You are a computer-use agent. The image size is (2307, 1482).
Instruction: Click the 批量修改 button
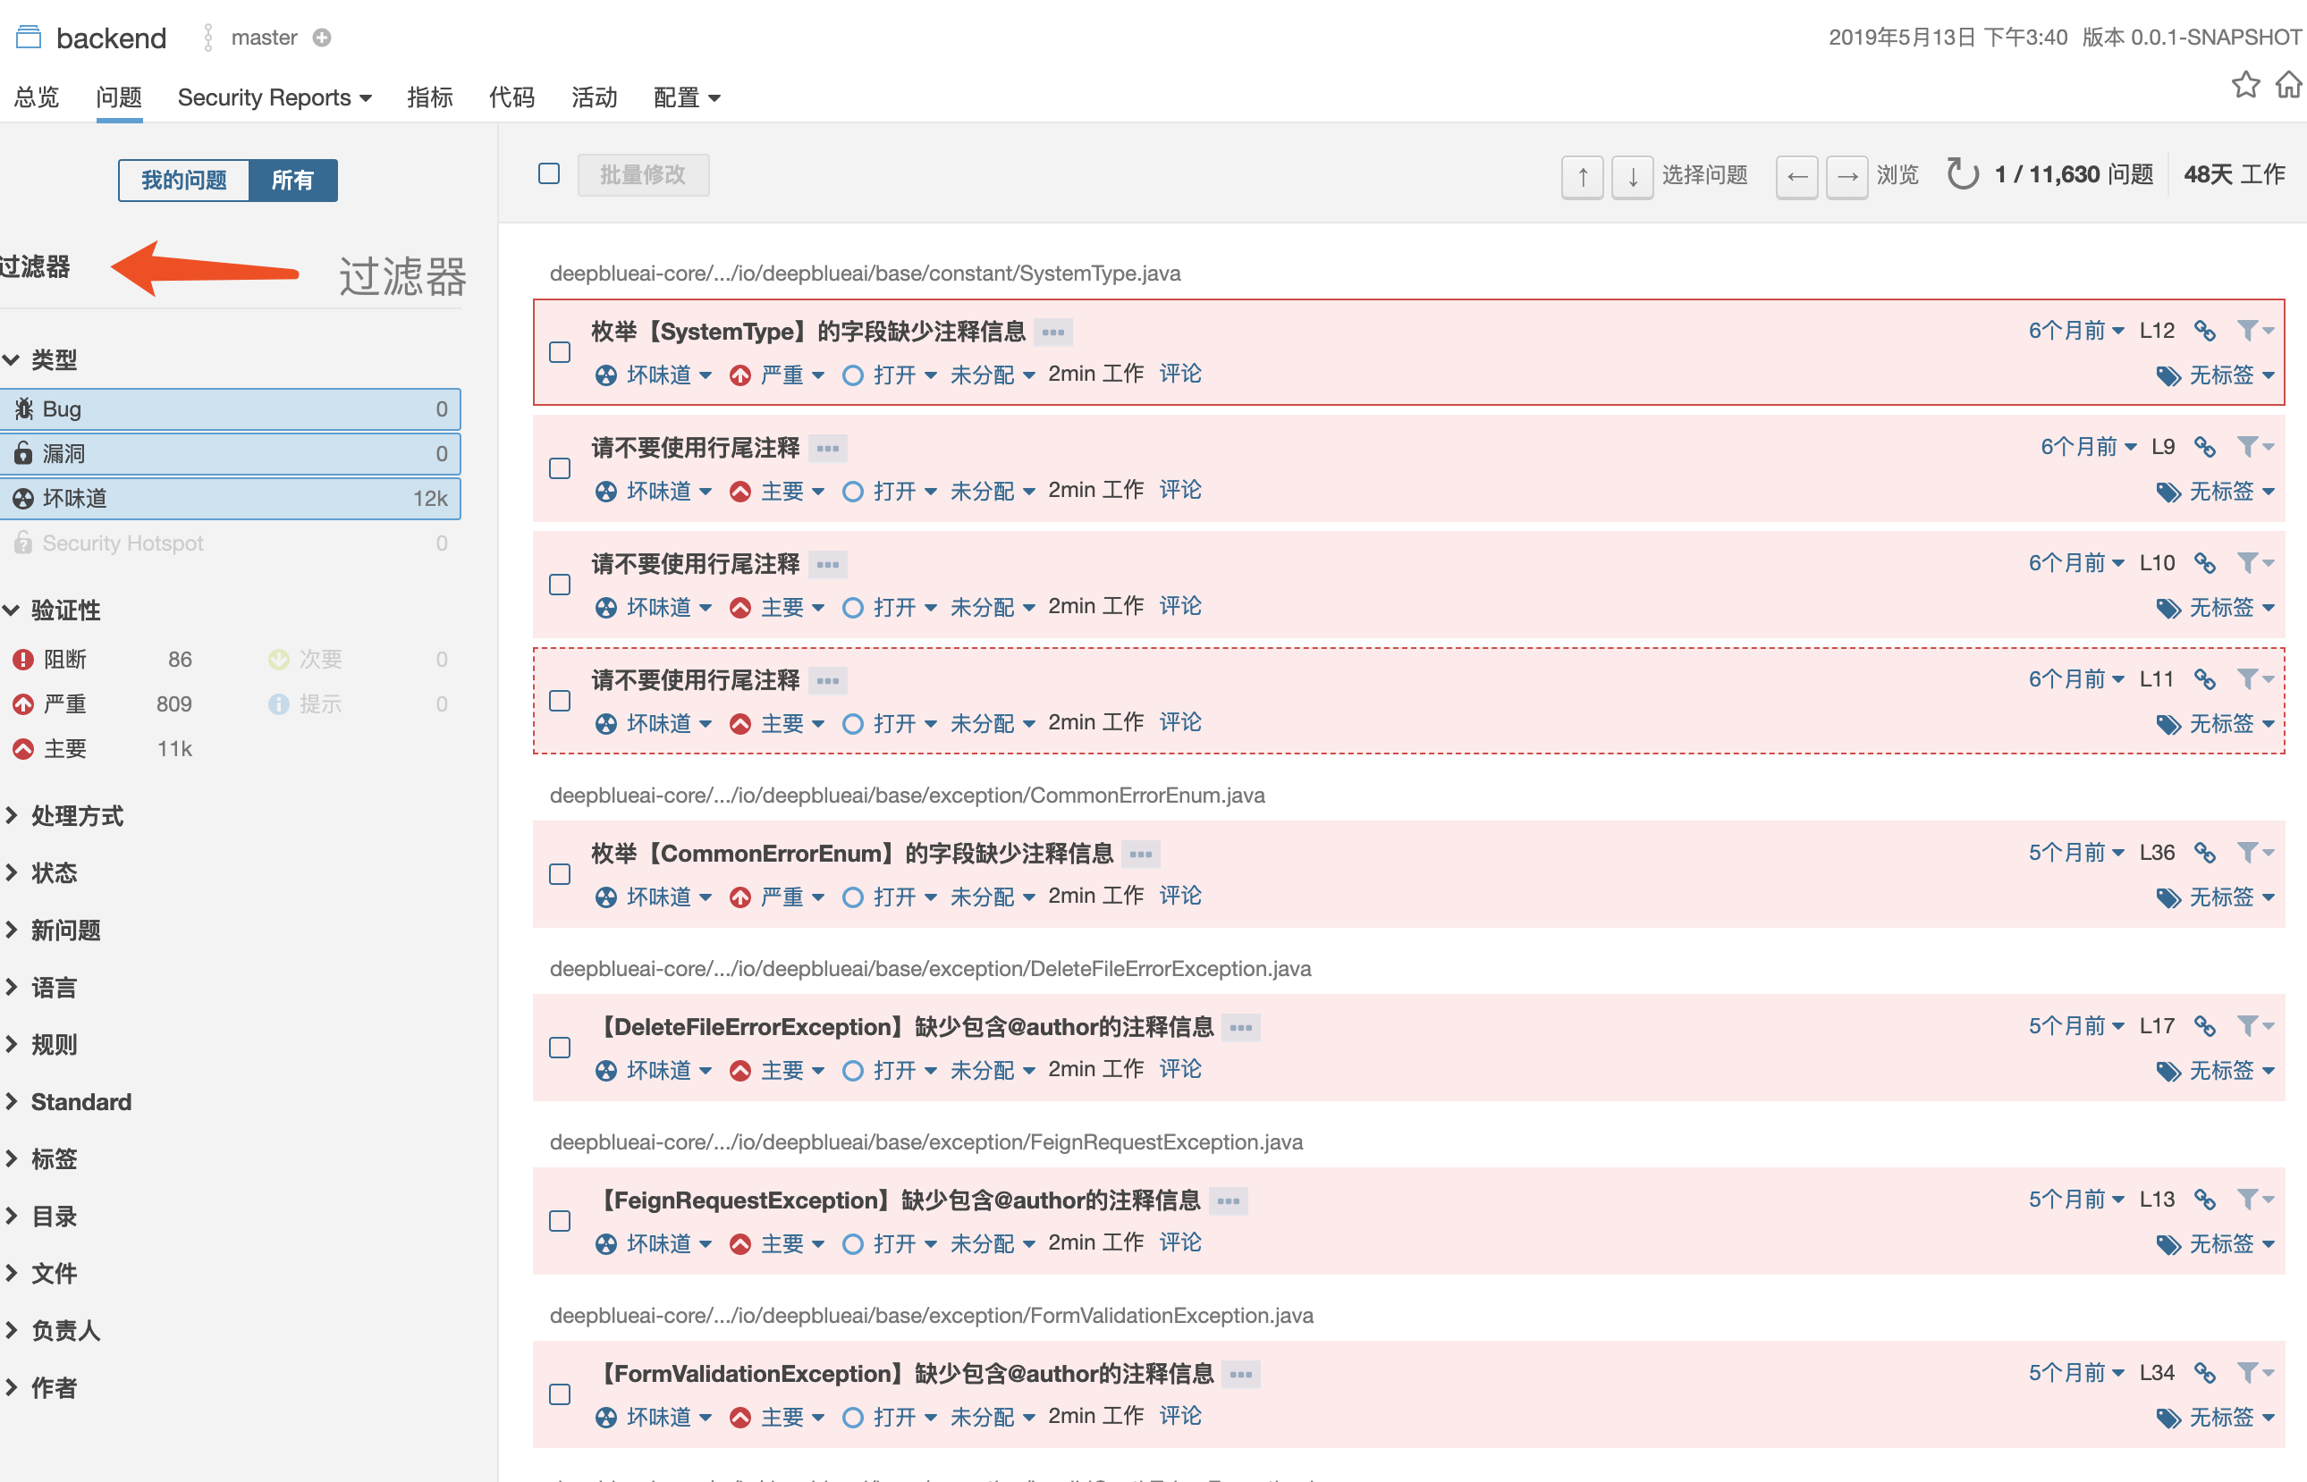pos(644,175)
